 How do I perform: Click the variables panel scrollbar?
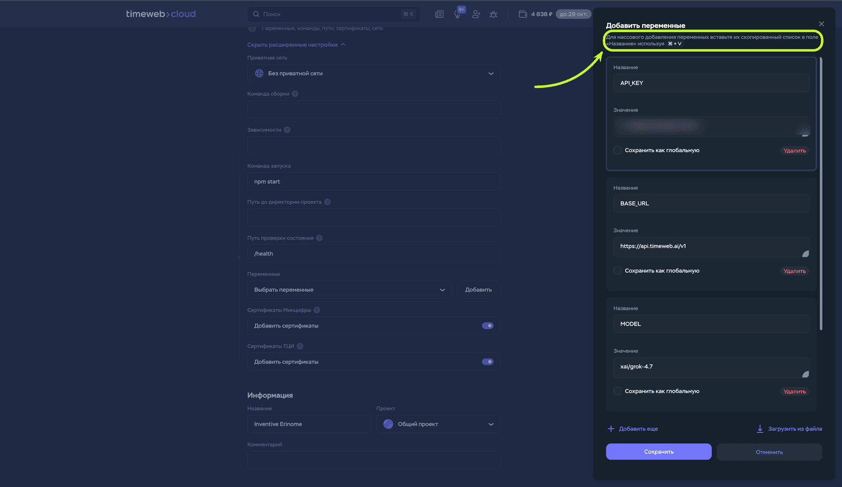click(x=821, y=194)
